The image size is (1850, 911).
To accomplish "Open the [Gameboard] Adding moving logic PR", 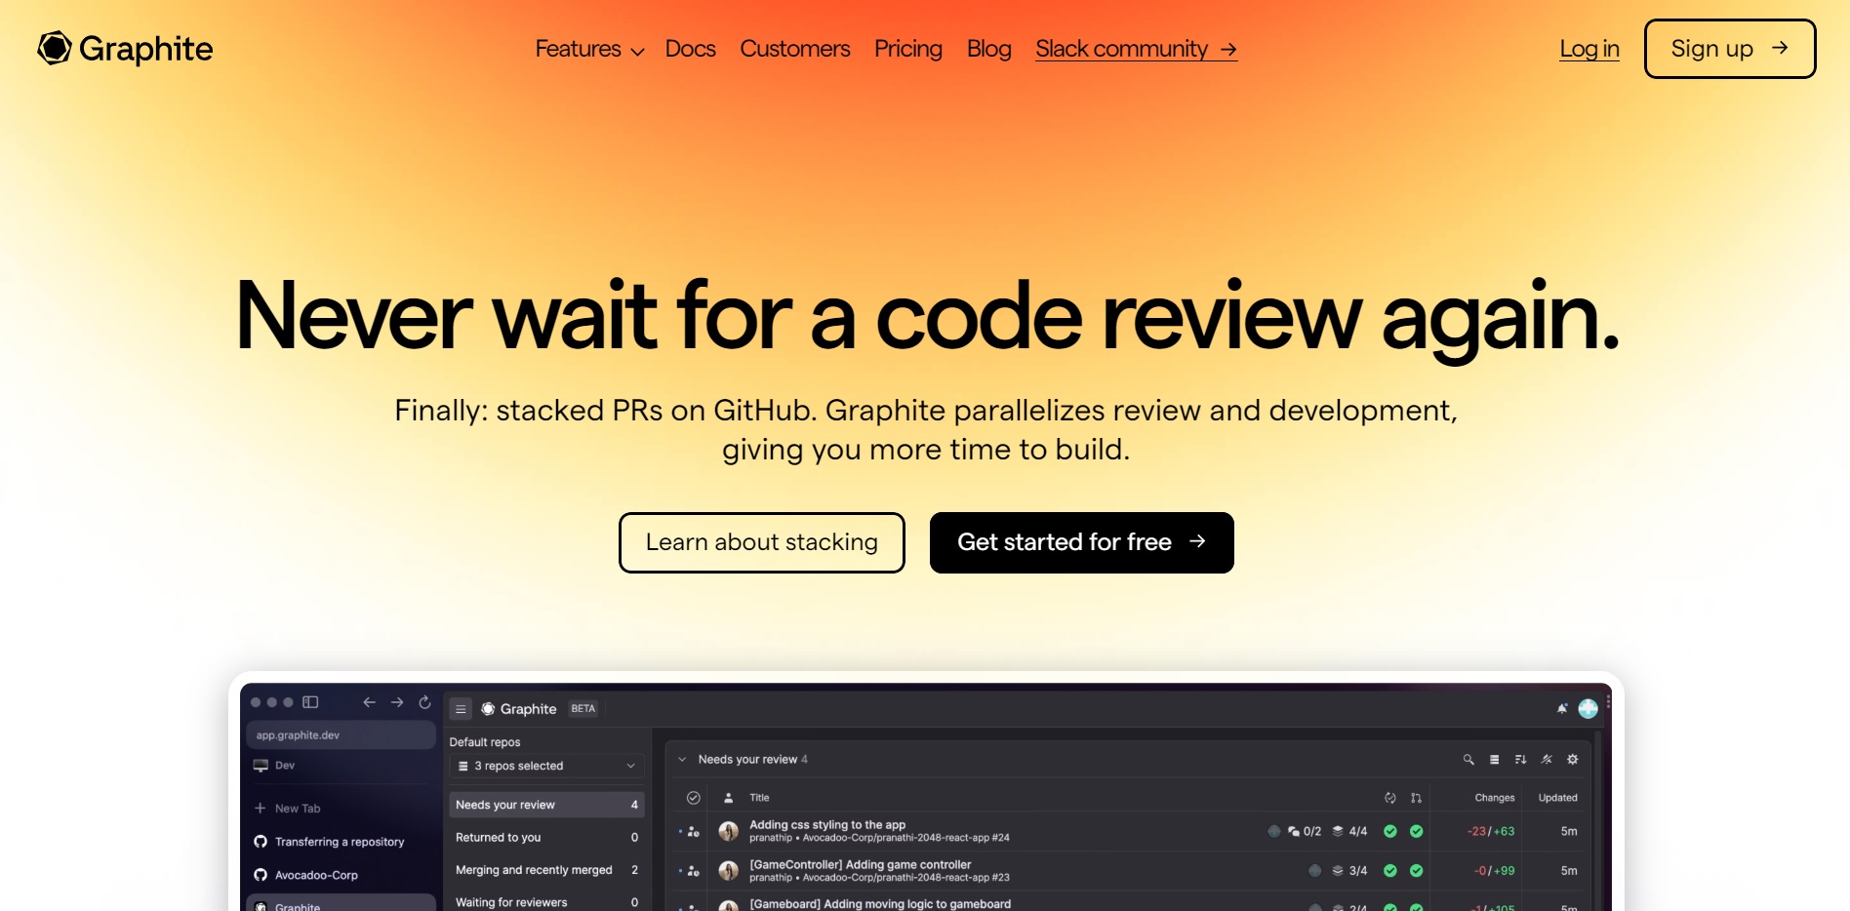I will coord(880,904).
